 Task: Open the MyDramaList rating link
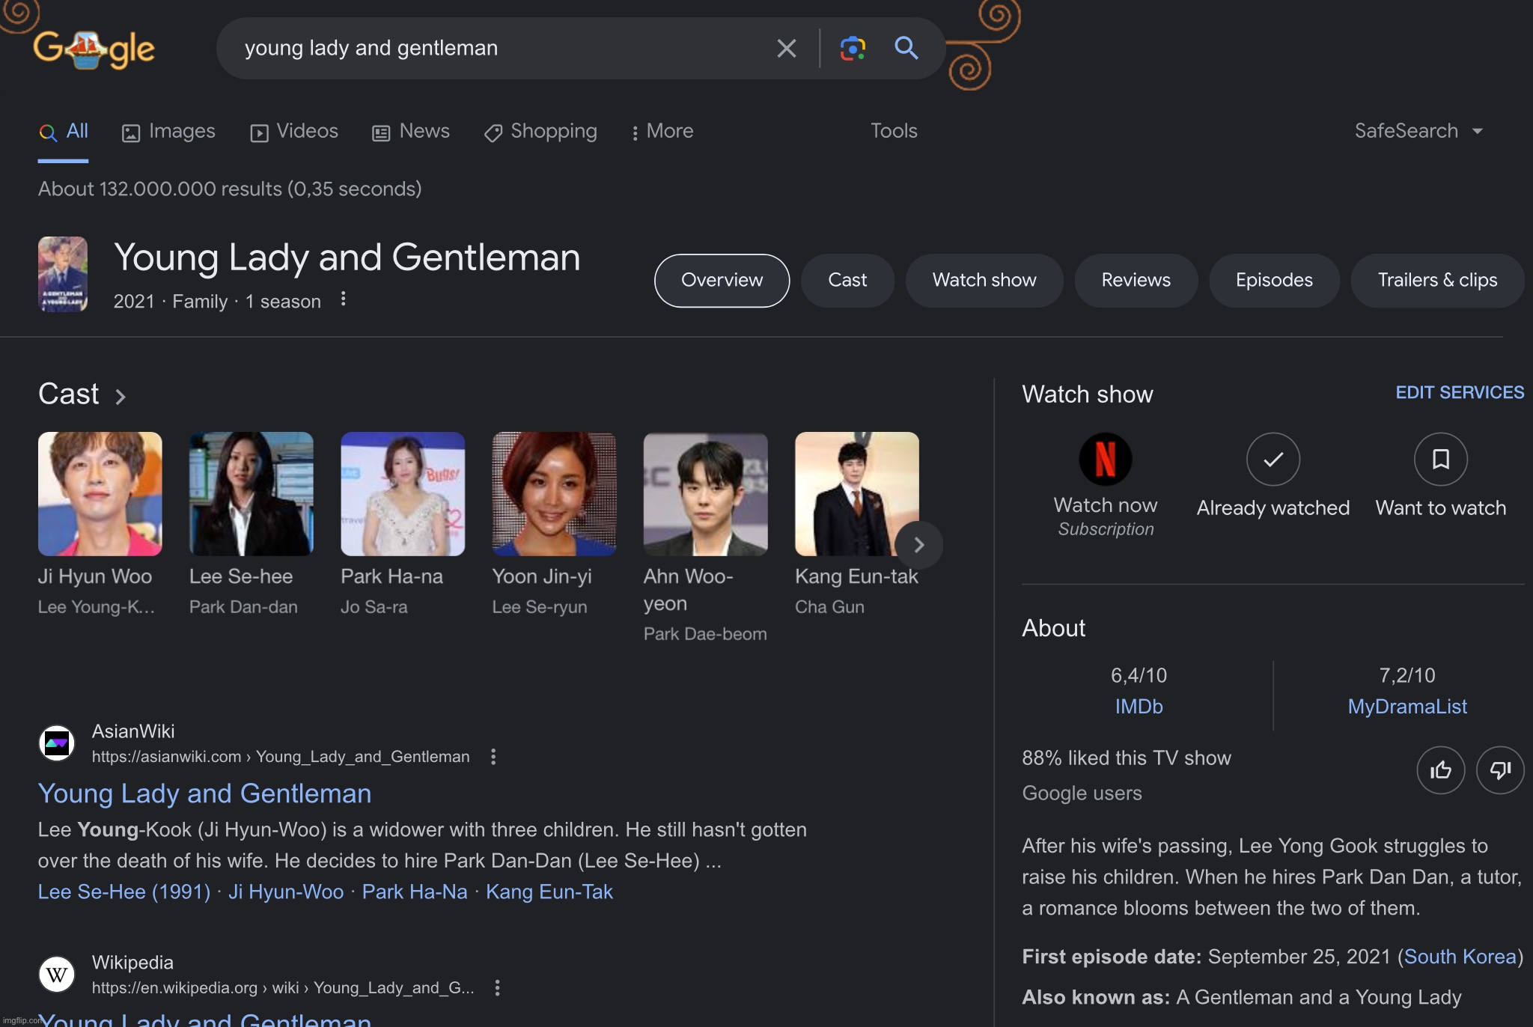click(x=1407, y=707)
